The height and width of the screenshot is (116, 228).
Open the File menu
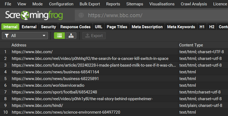(8, 4)
